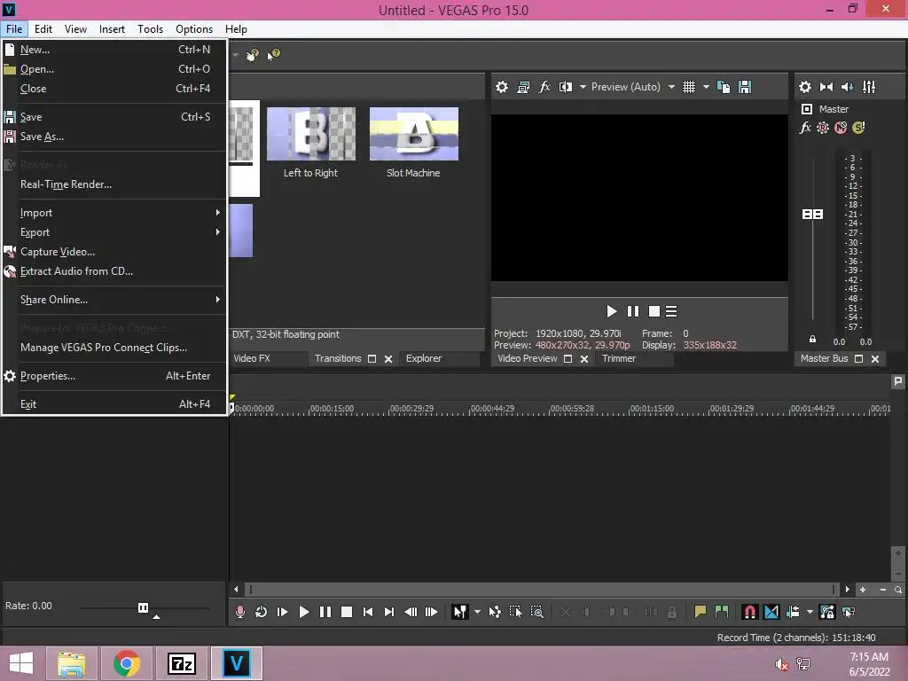
Task: Expand Export submenu
Action: tap(114, 232)
